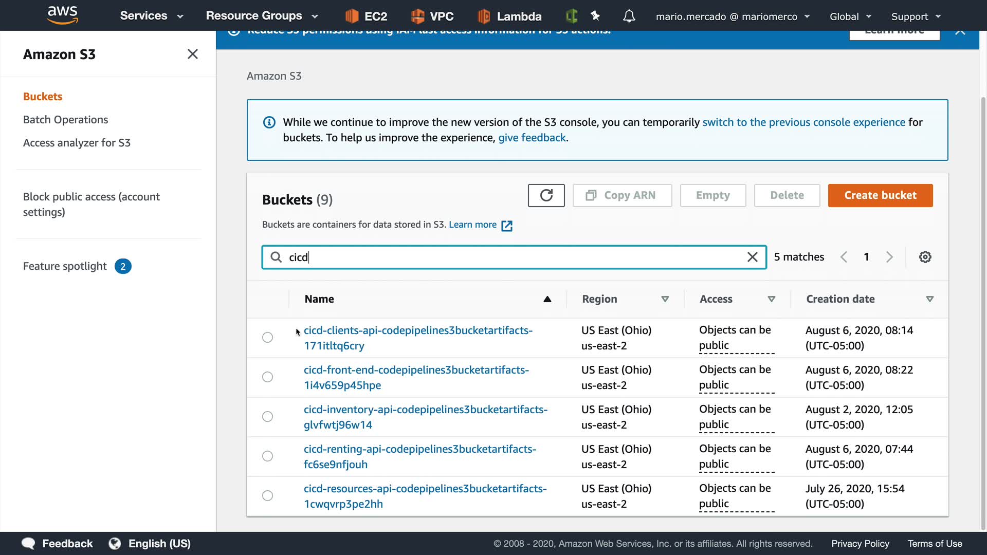Click the pin shortcuts icon
This screenshot has width=987, height=555.
click(595, 16)
